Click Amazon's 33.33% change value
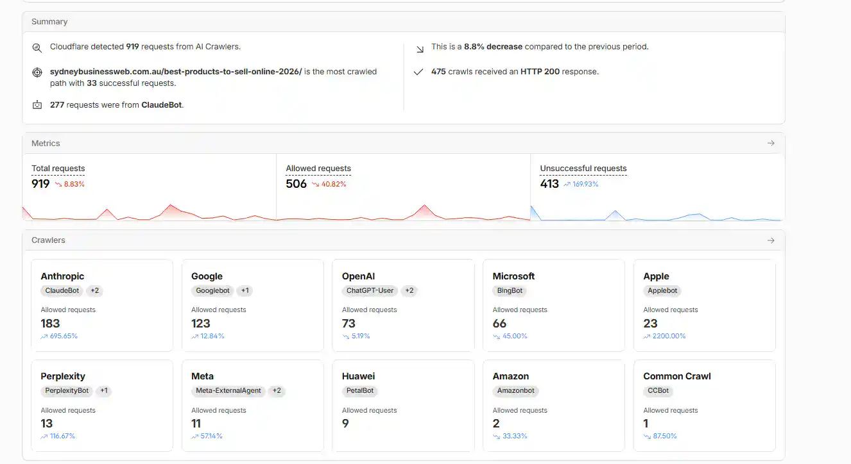851x464 pixels. click(515, 436)
